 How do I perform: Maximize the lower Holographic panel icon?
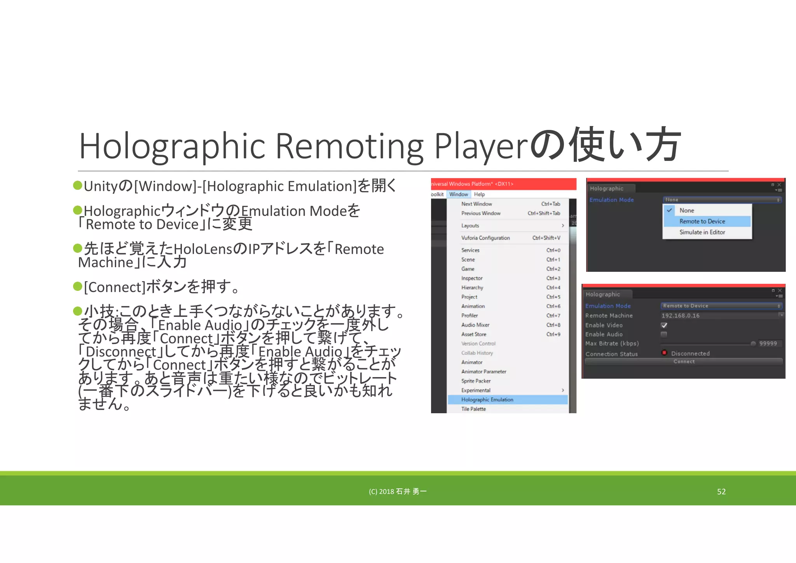click(x=773, y=290)
